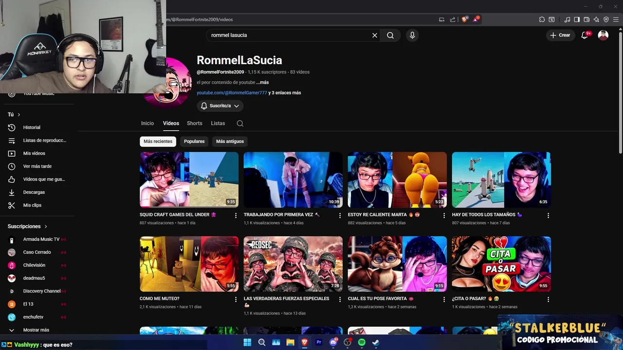Open options for ¿CITA O PASAR? video
623x350 pixels.
(549, 299)
